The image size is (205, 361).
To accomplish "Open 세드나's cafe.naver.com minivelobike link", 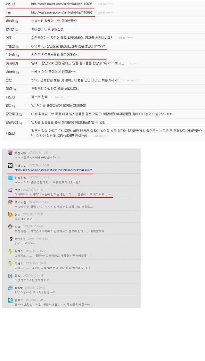I will point(62,4).
